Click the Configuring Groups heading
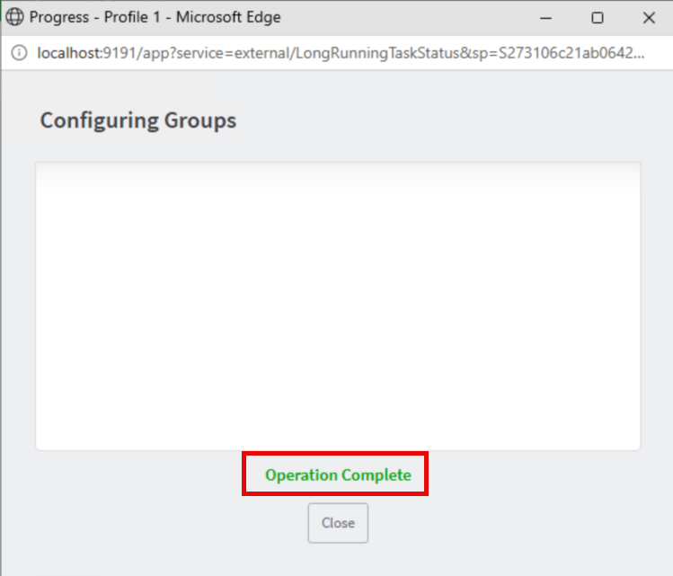The image size is (673, 576). [x=137, y=120]
